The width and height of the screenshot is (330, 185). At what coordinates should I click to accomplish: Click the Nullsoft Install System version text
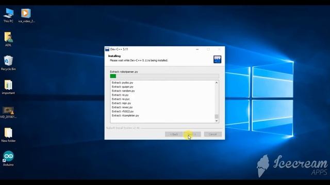point(123,128)
